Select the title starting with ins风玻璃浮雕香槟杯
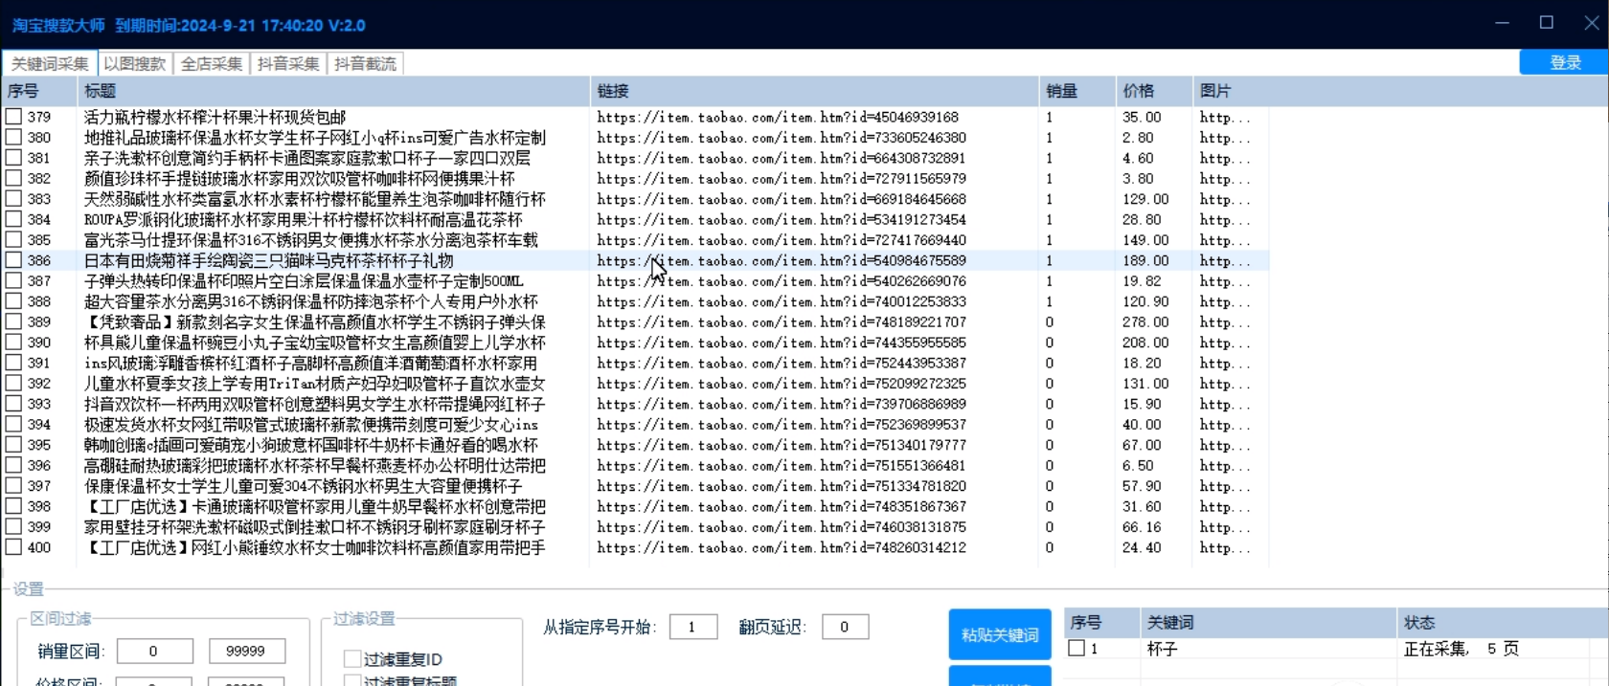The image size is (1609, 686). [x=310, y=364]
